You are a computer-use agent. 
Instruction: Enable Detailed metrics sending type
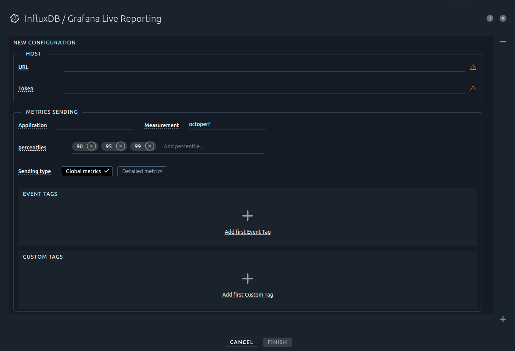142,171
